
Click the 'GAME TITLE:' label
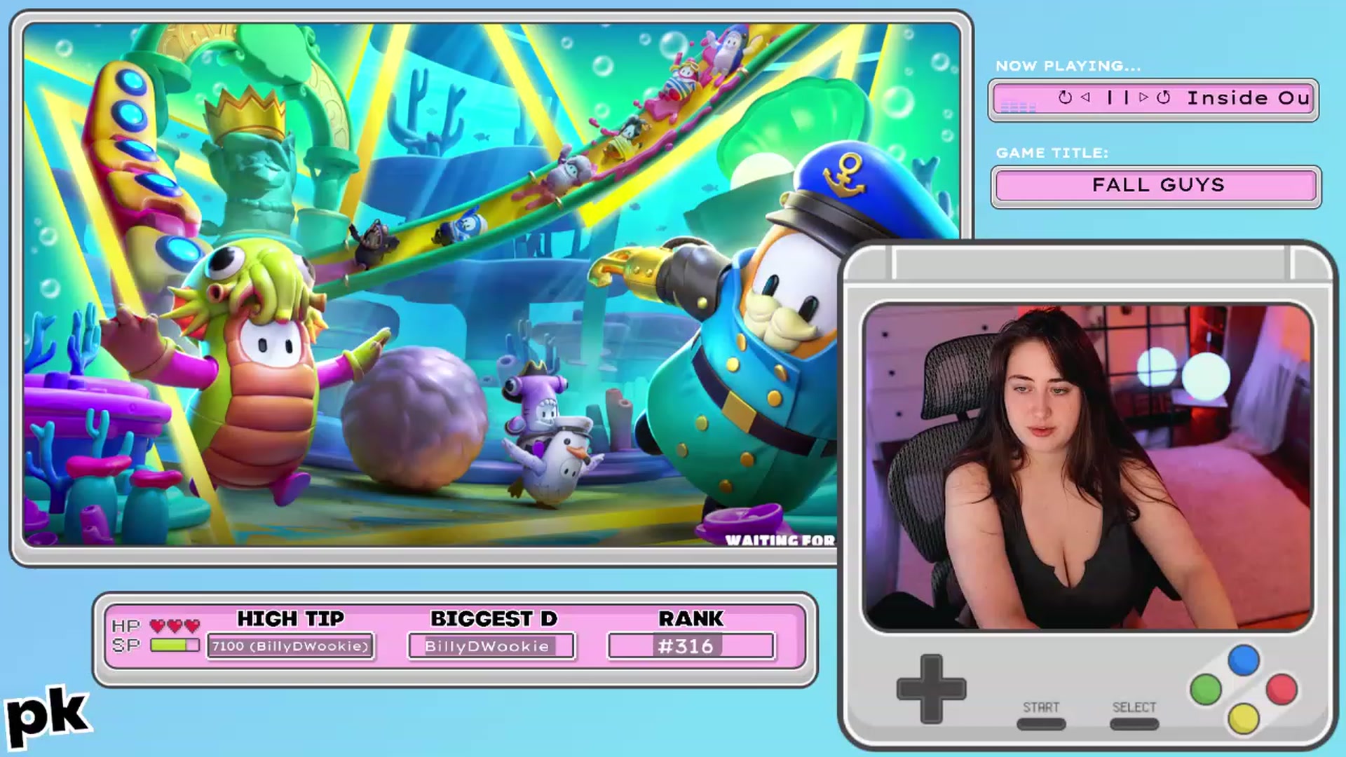click(1052, 153)
